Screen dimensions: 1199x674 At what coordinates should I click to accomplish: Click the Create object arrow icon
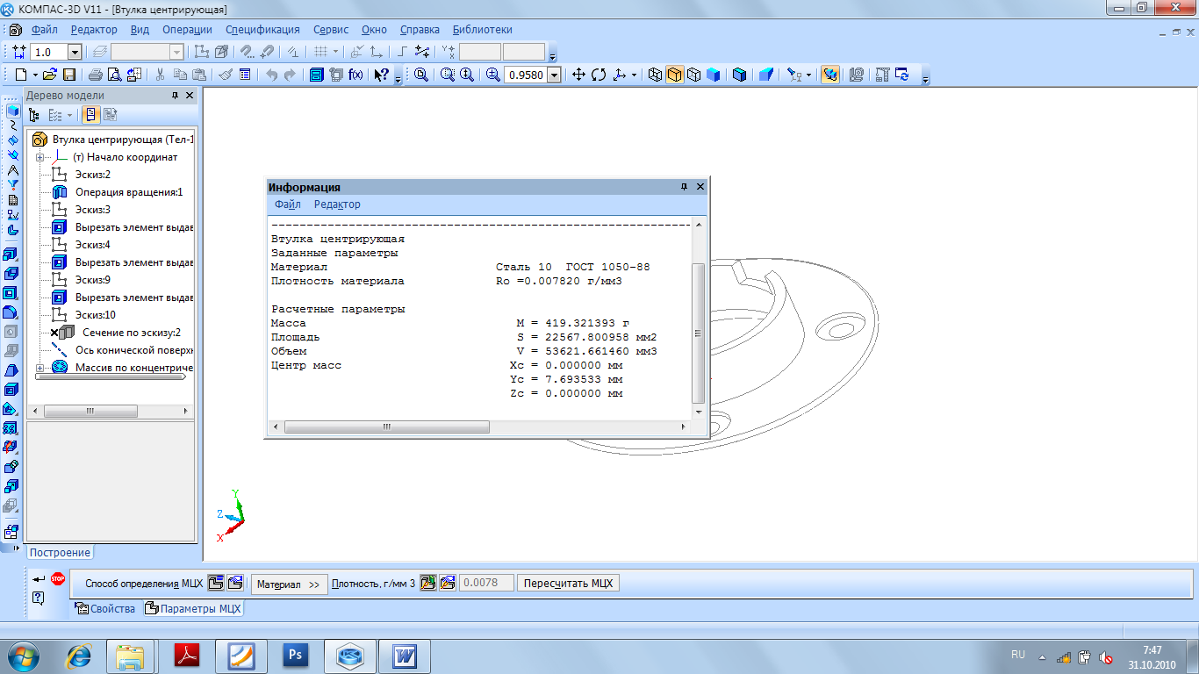(39, 578)
